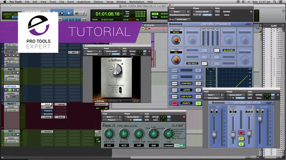Screen dimensions: 286x160
Task: Click link icon in Oxford Inflator header
Action: click(x=273, y=95)
